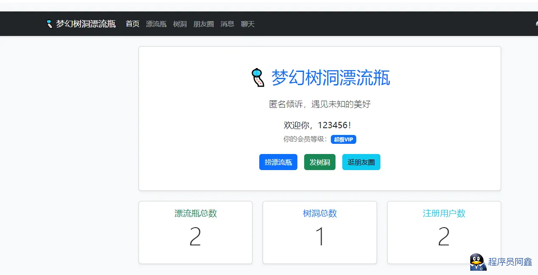Screen dimensions: 538x275
Task: Click the penguin icon in bottom-right watermark
Action: [478, 262]
